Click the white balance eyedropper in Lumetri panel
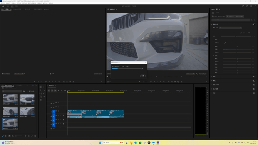This screenshot has height=145, width=258. [225, 43]
